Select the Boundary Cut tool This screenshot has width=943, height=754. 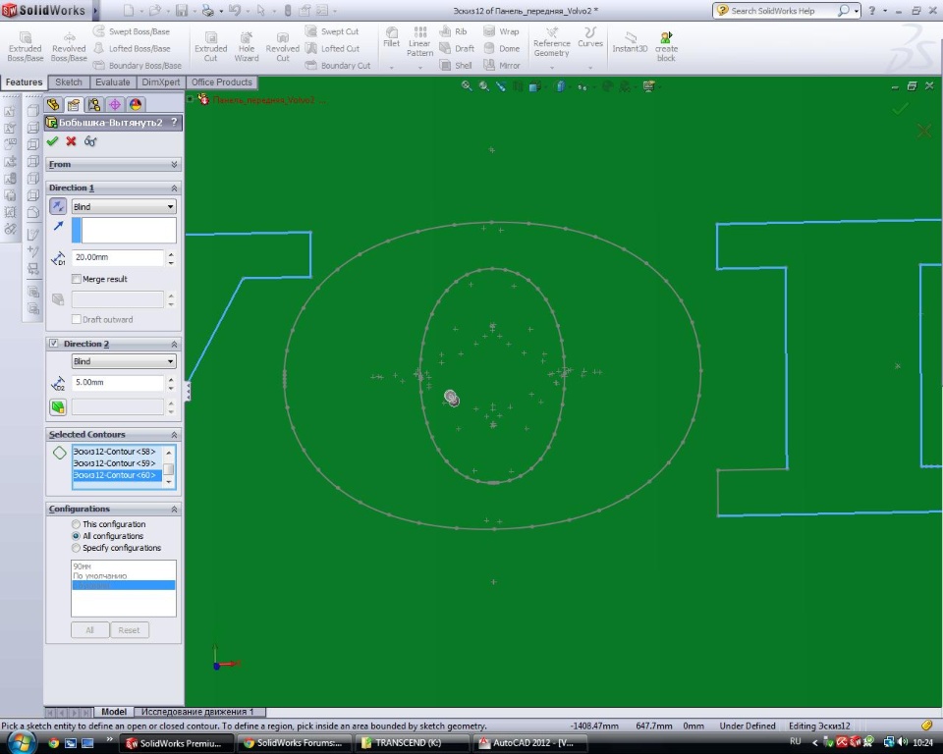coord(337,65)
